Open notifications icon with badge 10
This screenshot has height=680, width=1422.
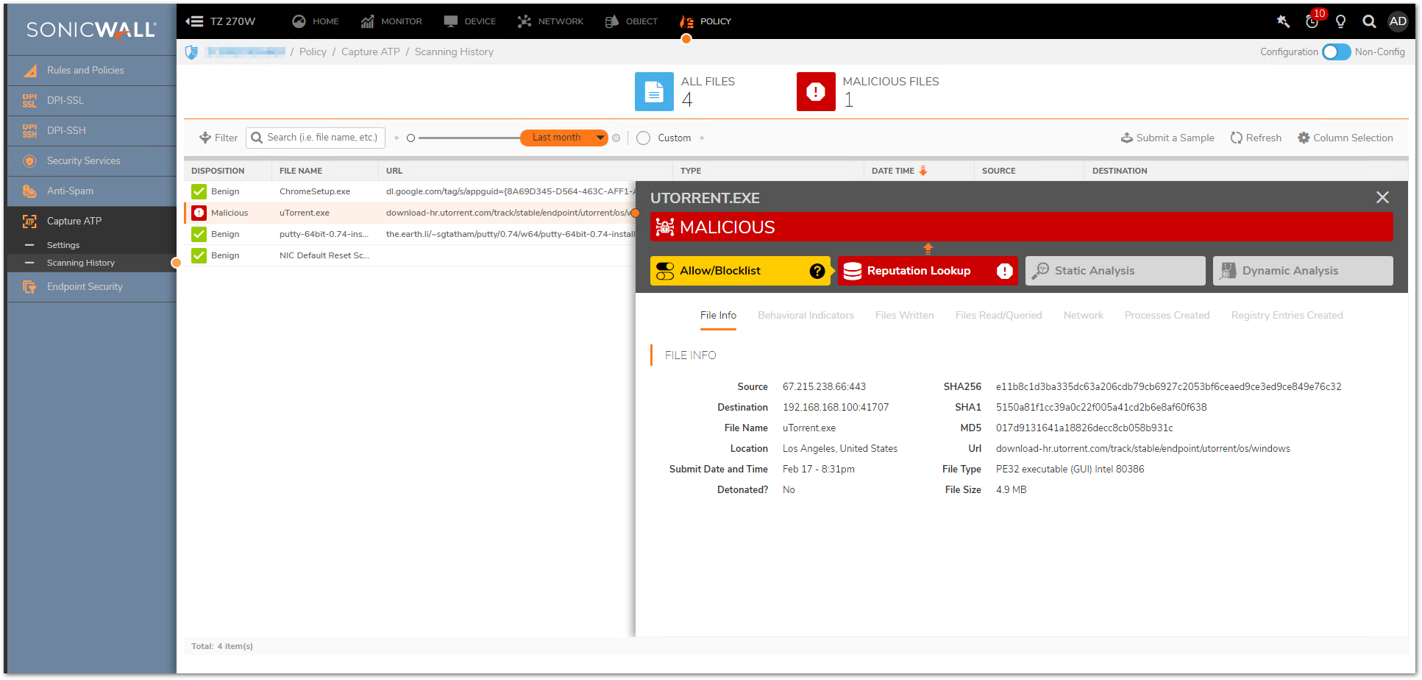click(x=1312, y=21)
